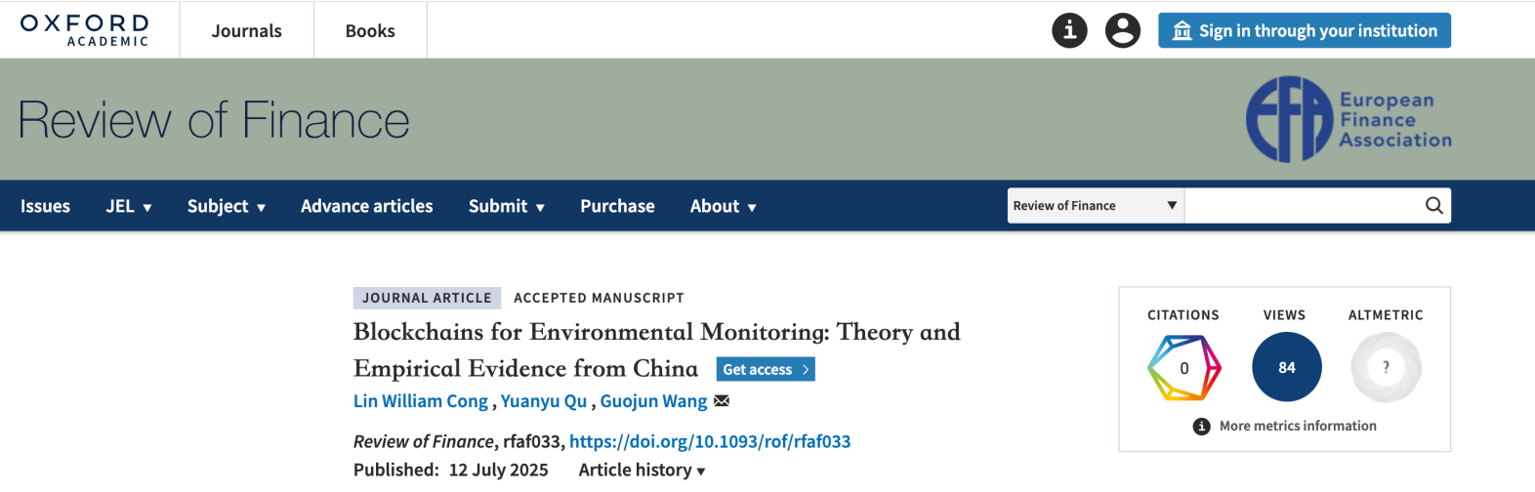The image size is (1535, 492).
Task: Click into the search text field
Action: point(1301,206)
